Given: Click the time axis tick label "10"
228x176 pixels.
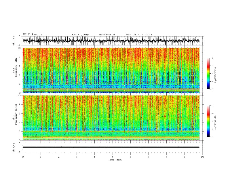Looking at the screenshot, I should click(202, 157).
